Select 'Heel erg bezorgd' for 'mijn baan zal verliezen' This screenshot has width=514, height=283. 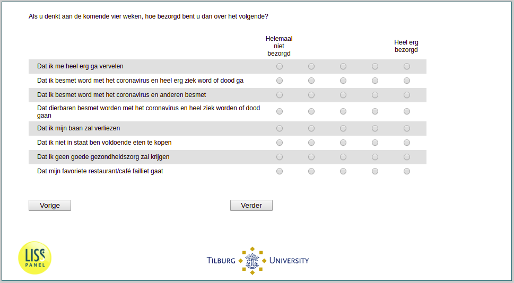click(x=407, y=128)
